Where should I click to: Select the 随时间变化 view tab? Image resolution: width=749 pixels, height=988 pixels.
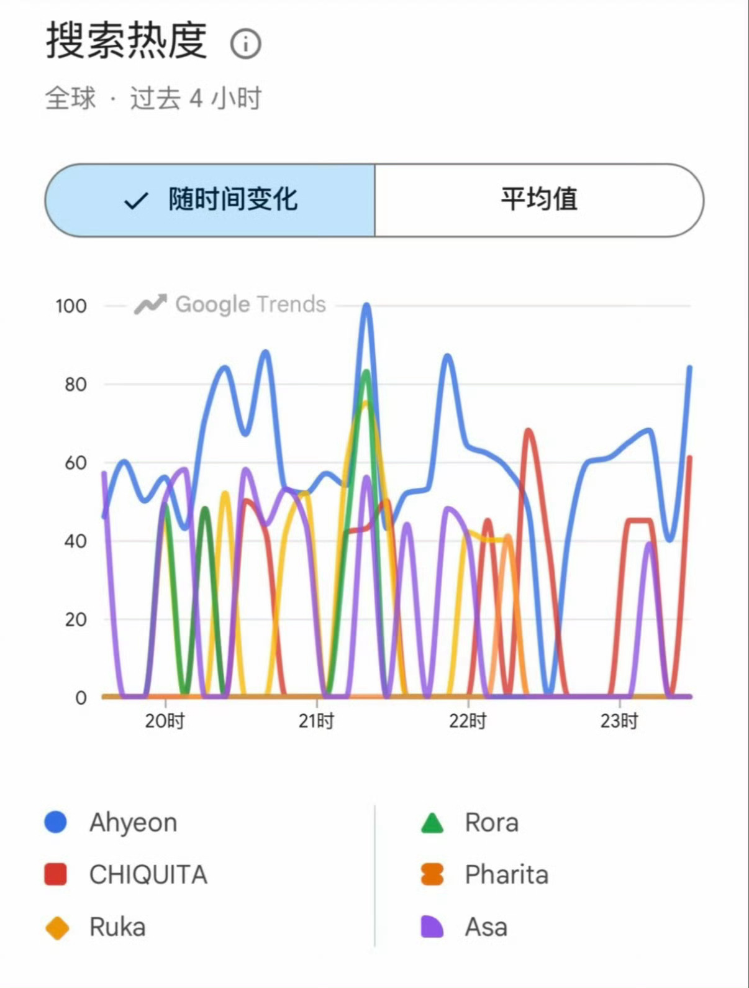[210, 200]
